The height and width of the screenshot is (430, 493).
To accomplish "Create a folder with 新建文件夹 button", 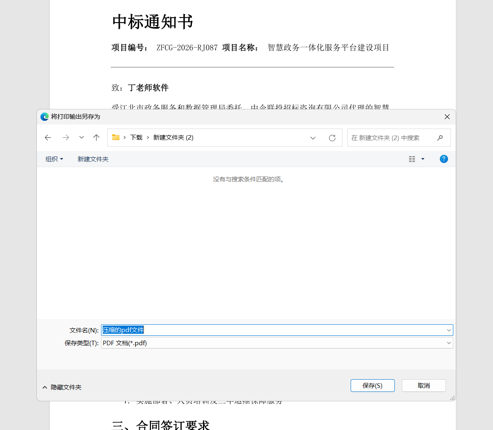I will point(93,159).
